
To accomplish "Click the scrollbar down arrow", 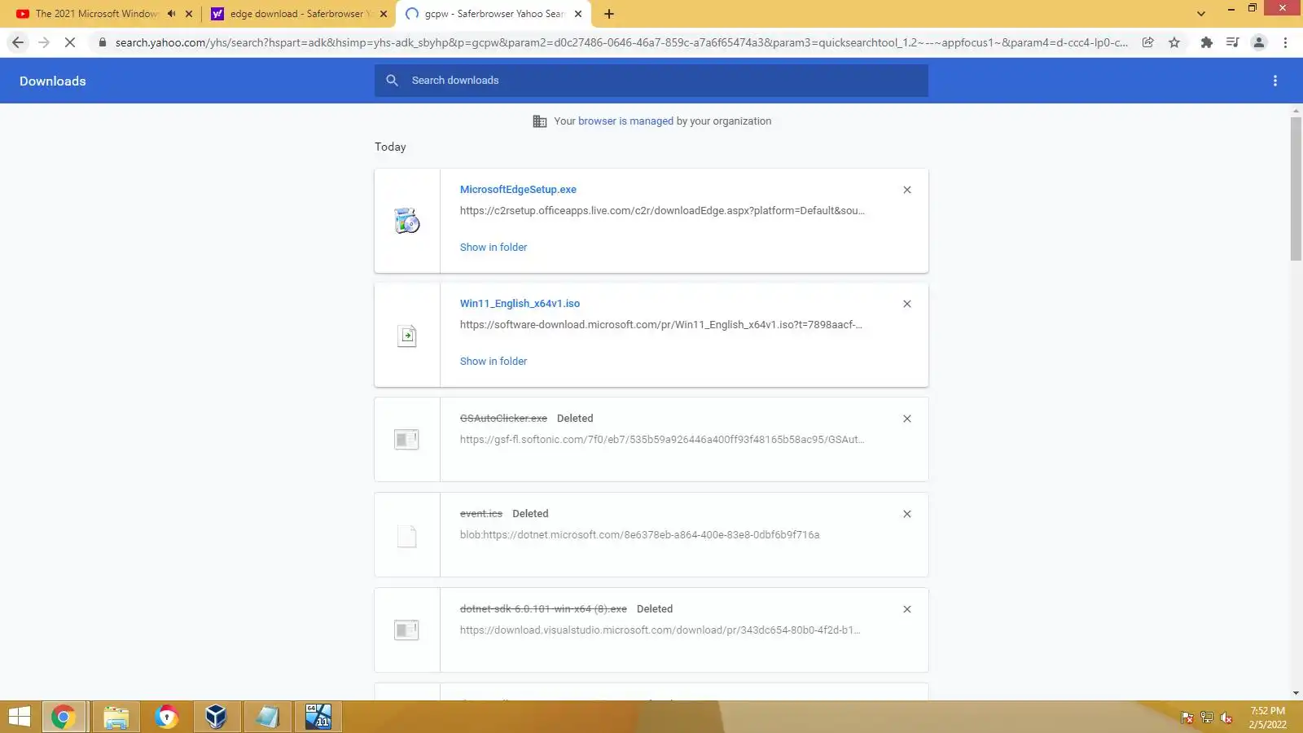I will (1296, 693).
